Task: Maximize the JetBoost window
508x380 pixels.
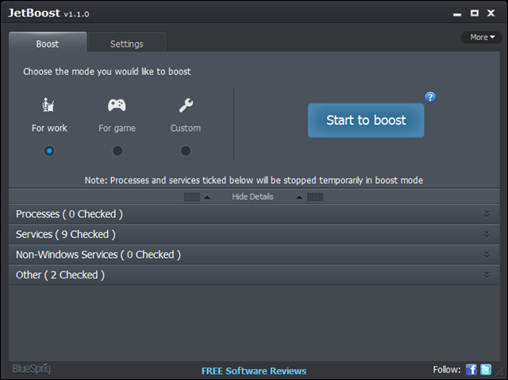Action: [475, 13]
